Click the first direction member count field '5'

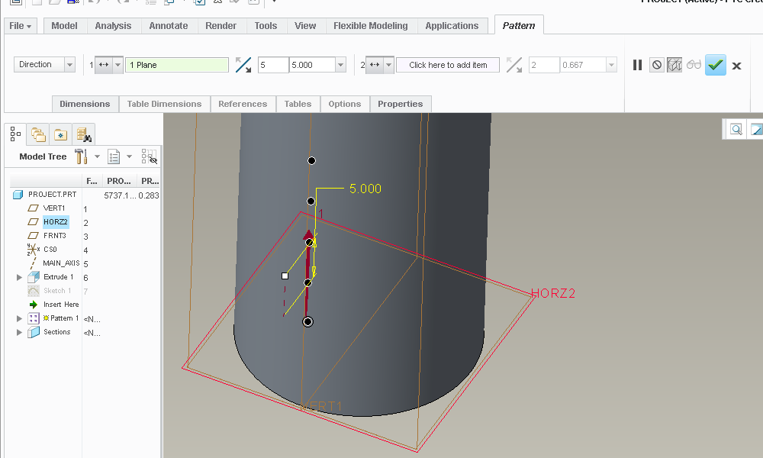[x=273, y=65]
